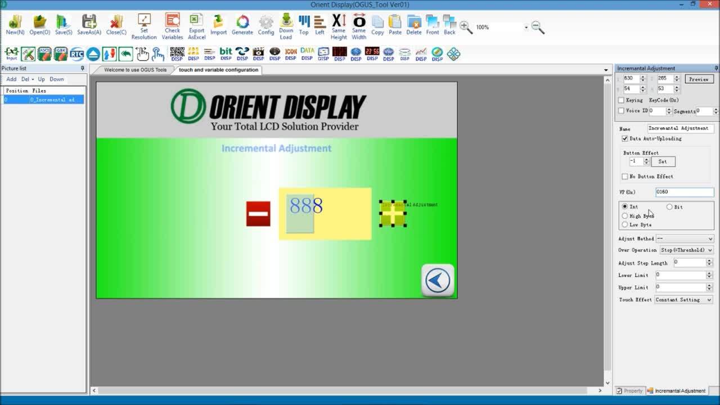This screenshot has width=720, height=405.
Task: Click Up in Picture list
Action: (x=41, y=79)
